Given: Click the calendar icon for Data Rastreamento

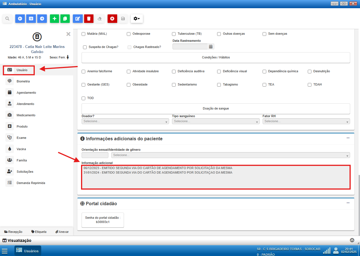Looking at the screenshot, I should (x=211, y=47).
